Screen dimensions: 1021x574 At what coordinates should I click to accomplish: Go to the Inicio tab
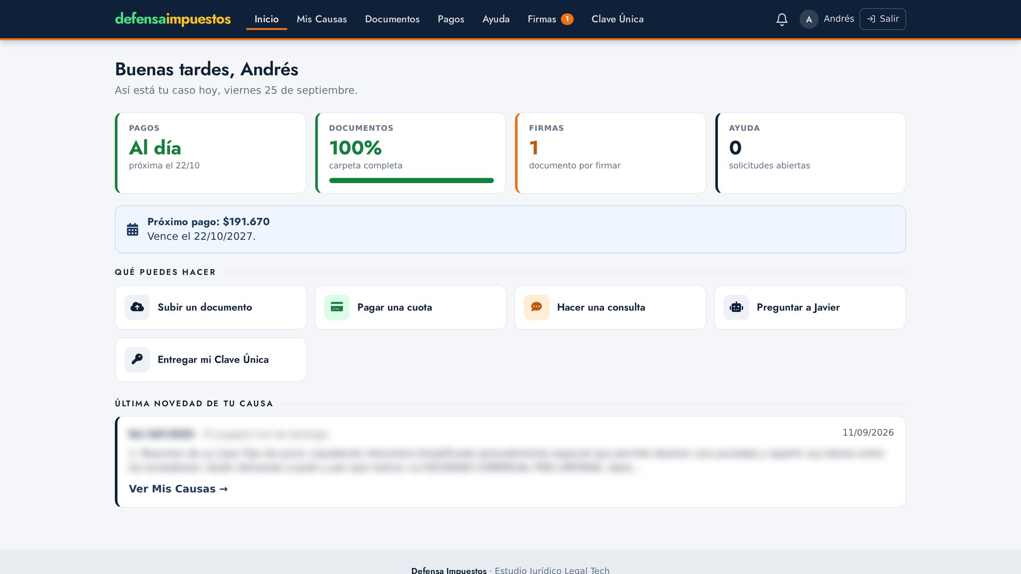pos(266,19)
